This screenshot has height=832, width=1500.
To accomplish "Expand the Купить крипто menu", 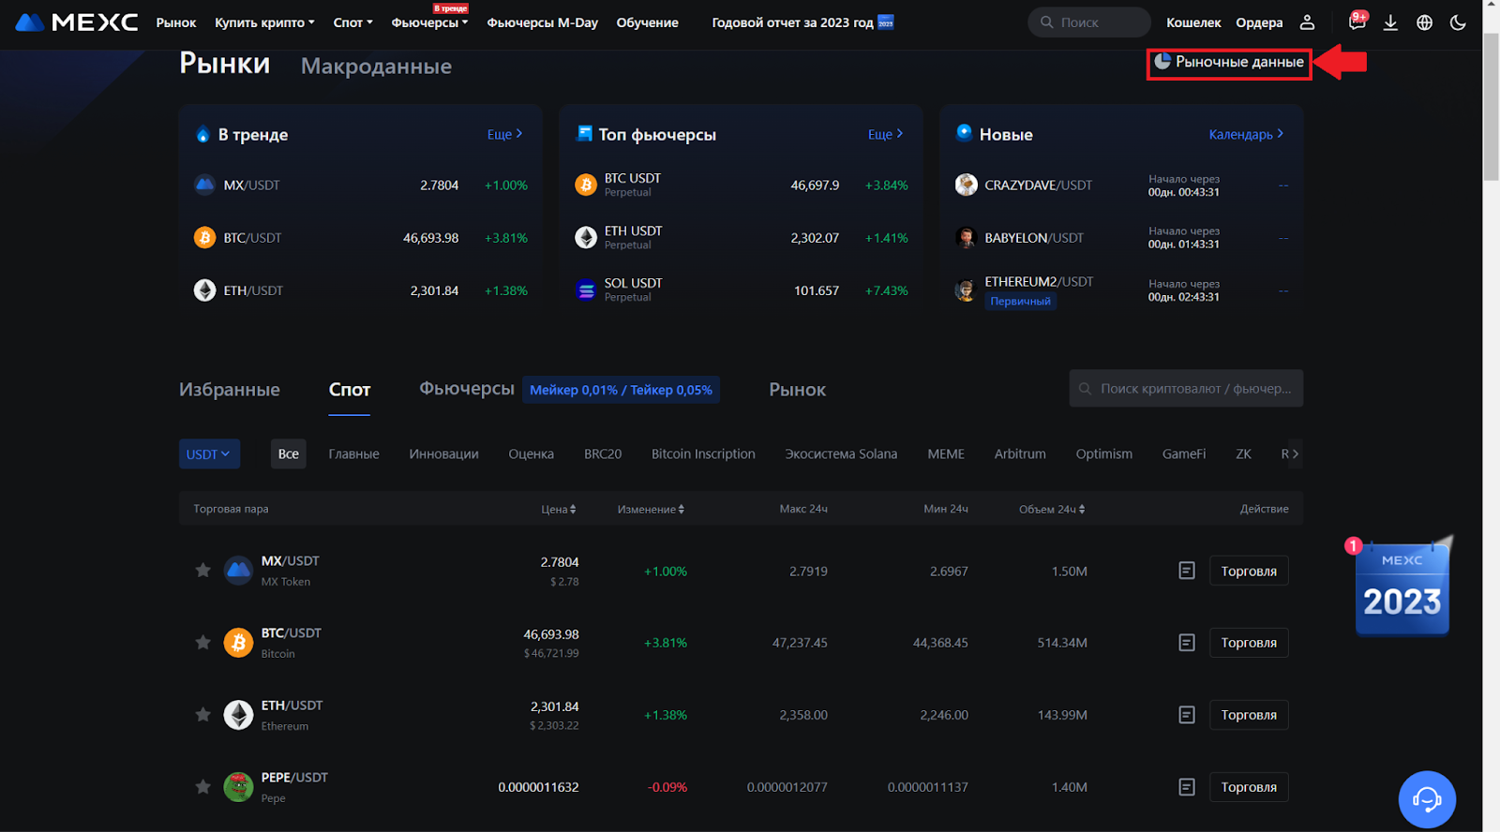I will 264,22.
